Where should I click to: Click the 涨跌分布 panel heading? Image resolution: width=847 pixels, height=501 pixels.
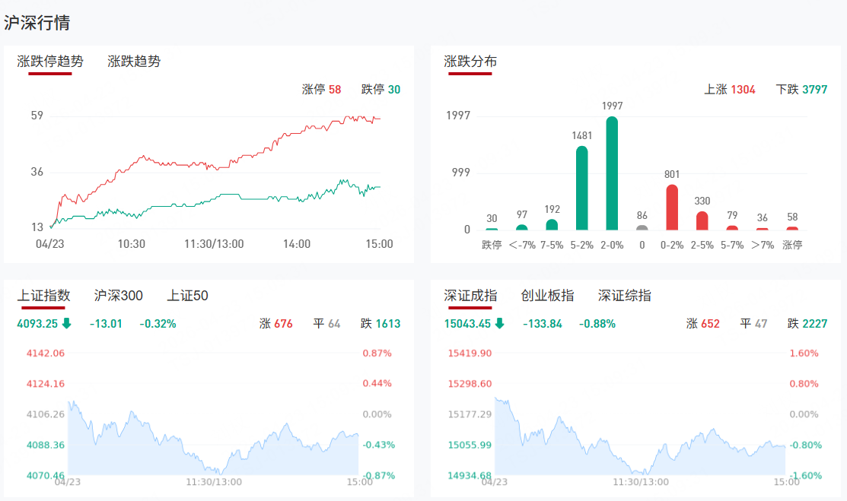(470, 62)
